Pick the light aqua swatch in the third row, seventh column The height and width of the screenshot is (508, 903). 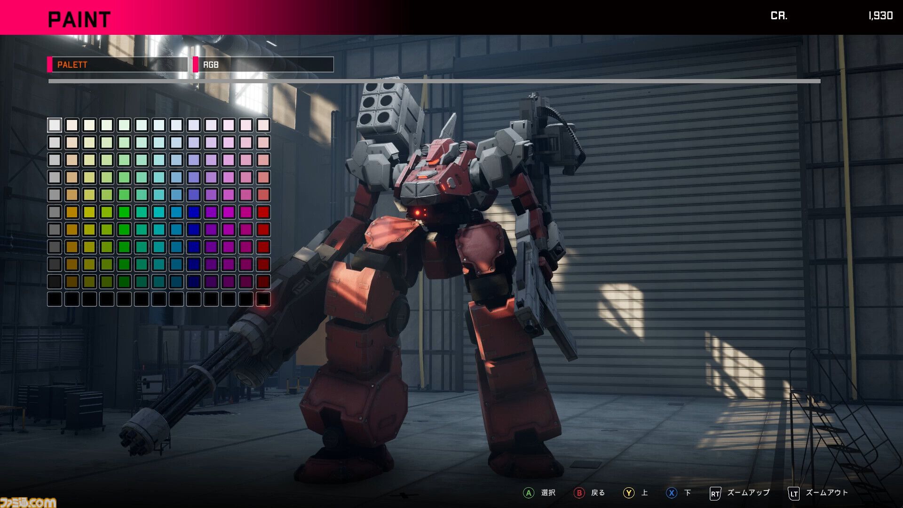(159, 159)
